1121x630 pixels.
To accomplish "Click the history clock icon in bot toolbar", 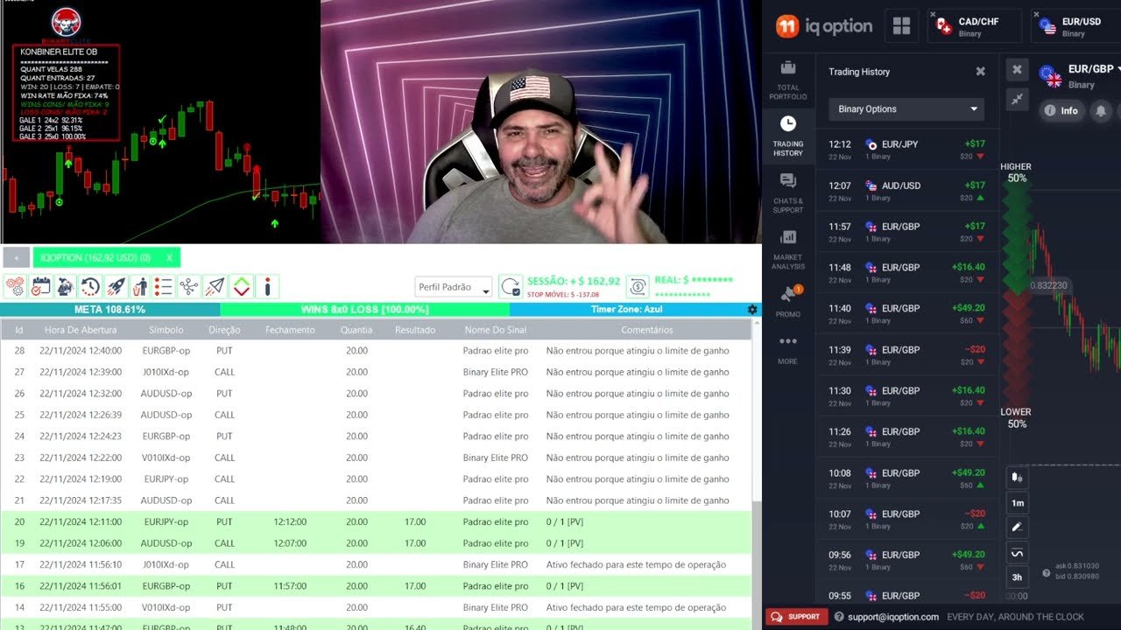I will [x=90, y=286].
